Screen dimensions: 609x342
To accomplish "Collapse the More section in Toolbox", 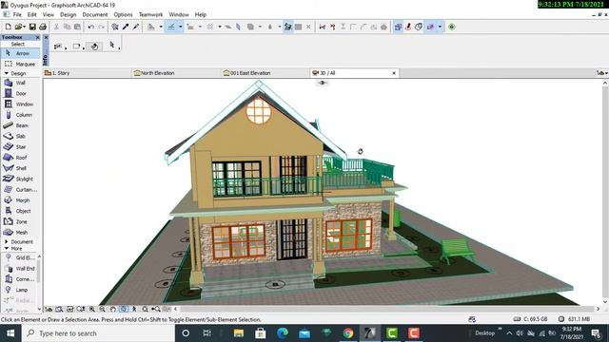I will coord(7,249).
